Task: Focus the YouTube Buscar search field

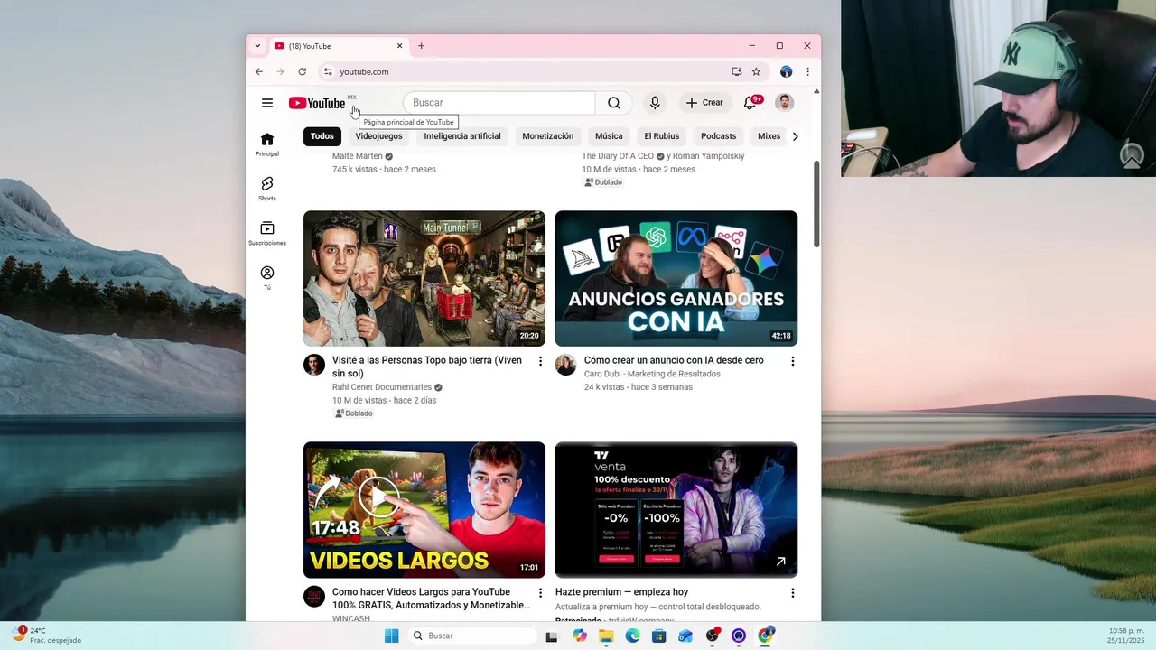Action: (x=499, y=103)
